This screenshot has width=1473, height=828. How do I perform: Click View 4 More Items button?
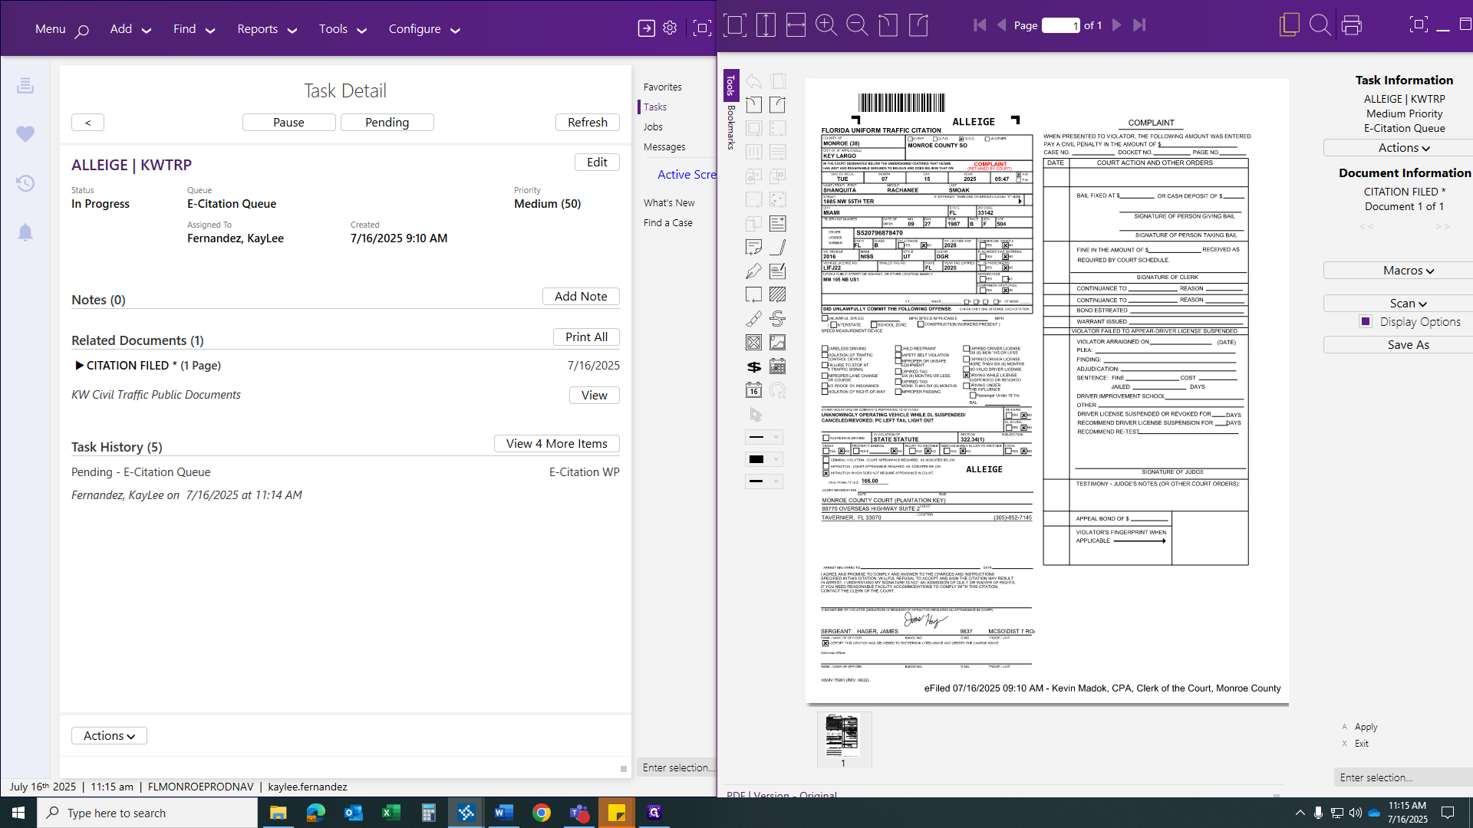(556, 444)
